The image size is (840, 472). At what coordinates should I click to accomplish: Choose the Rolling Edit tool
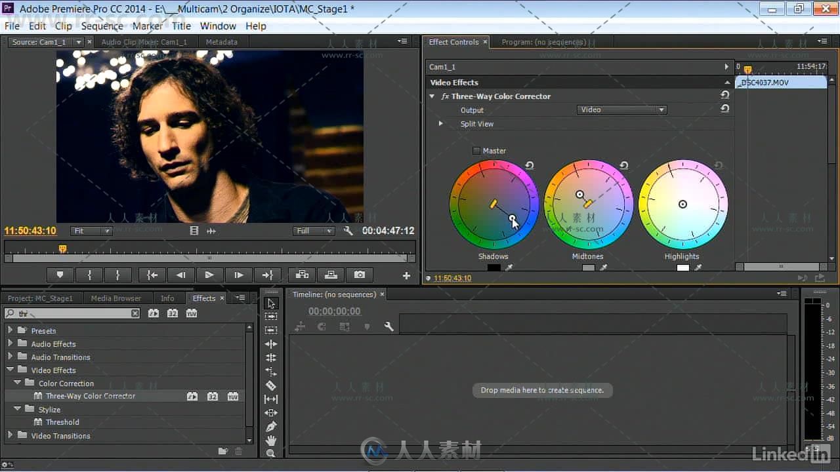click(x=271, y=358)
